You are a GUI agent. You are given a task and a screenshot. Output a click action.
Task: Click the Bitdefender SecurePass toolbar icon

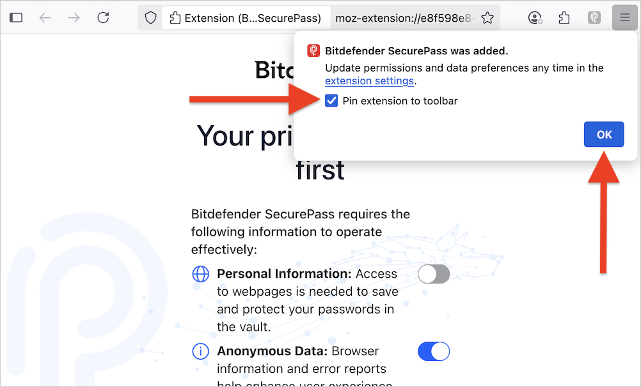pos(594,17)
